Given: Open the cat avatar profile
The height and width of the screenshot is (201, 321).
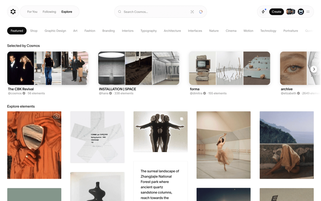Looking at the screenshot, I should pyautogui.click(x=301, y=12).
